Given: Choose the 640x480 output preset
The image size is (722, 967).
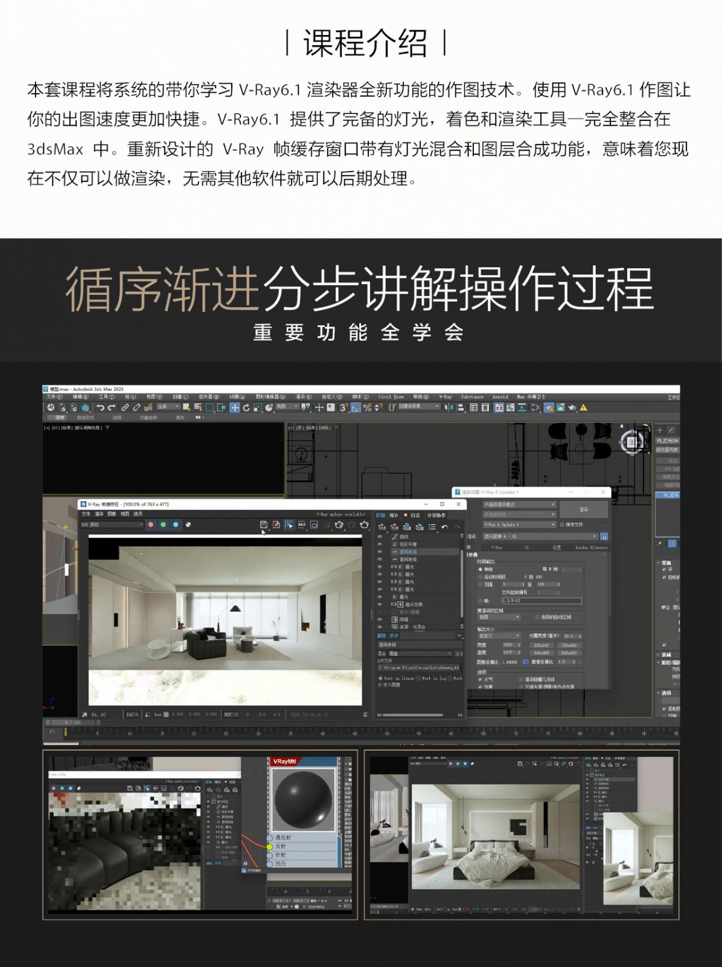Looking at the screenshot, I should click(541, 653).
